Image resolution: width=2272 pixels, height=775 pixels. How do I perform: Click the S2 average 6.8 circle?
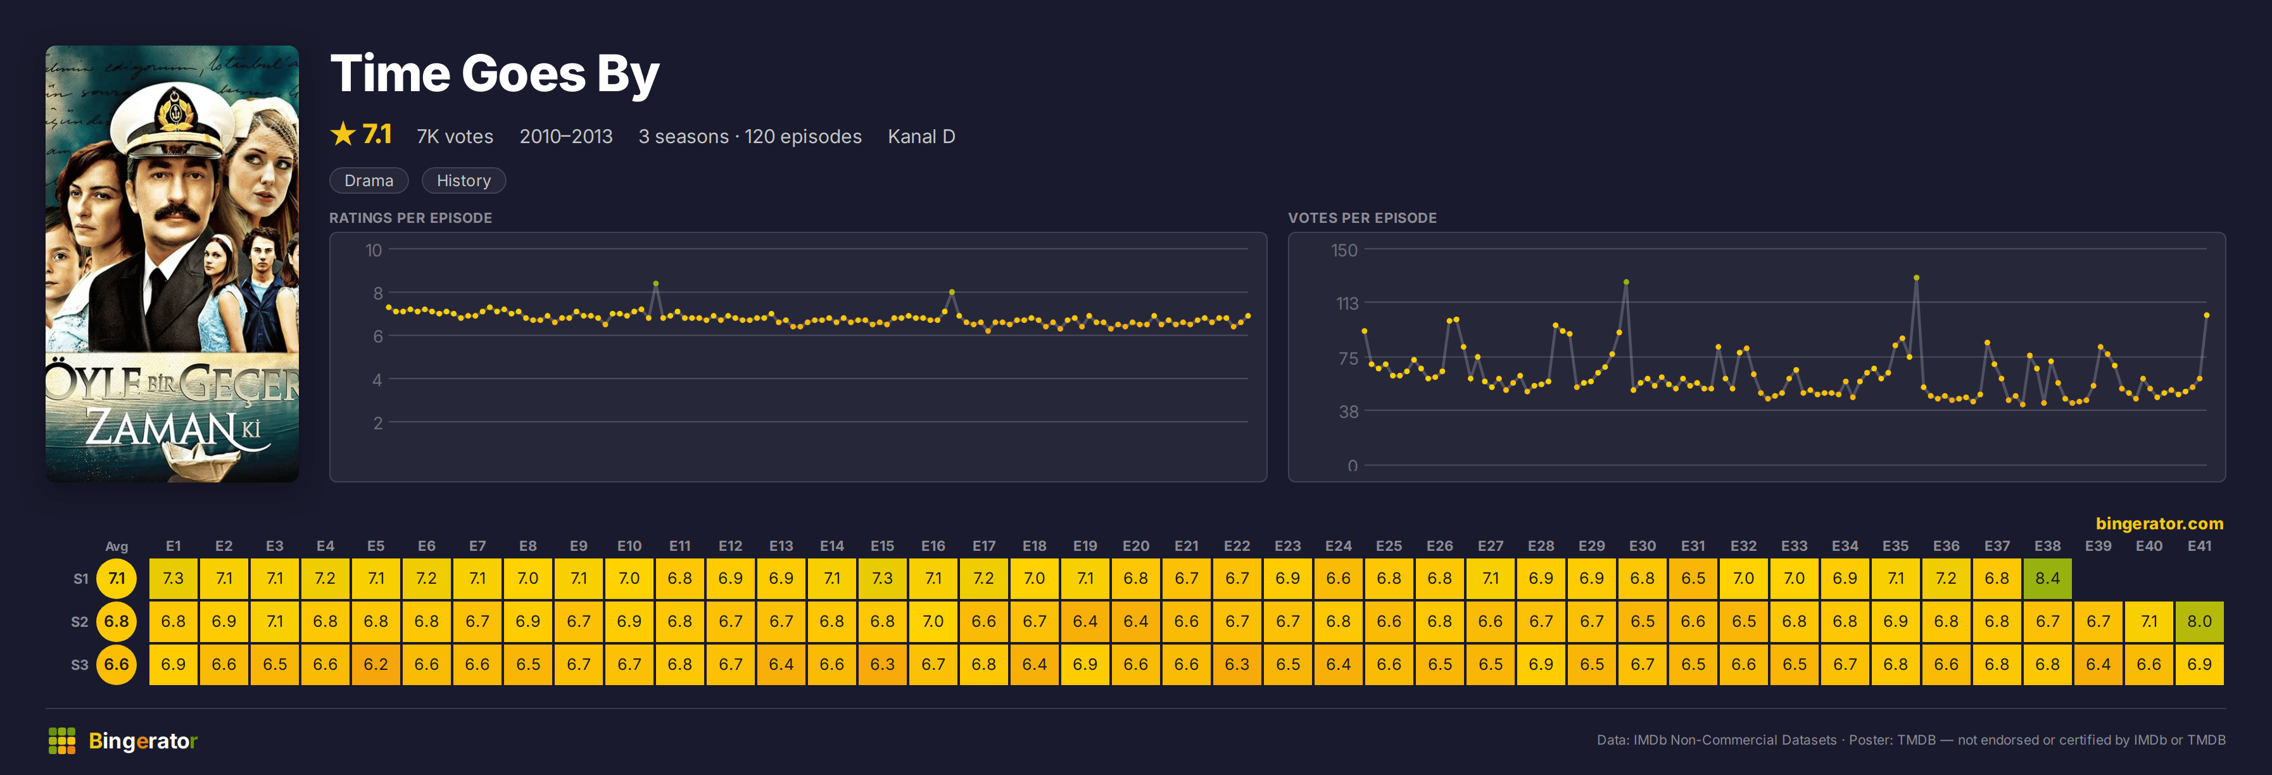(x=117, y=622)
